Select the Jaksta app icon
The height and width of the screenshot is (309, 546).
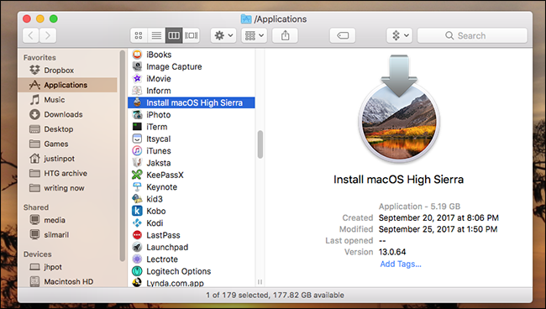point(137,163)
